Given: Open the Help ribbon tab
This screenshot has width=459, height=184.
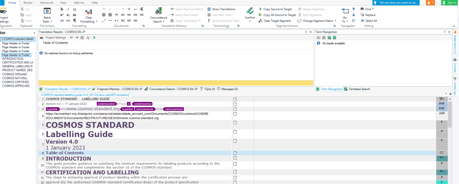Looking at the screenshot, I should (x=95, y=3).
